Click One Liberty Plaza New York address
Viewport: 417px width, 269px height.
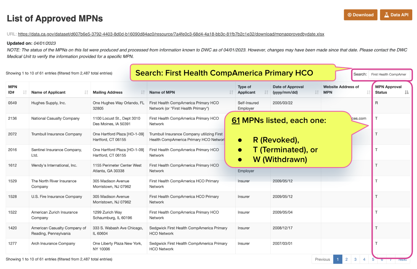119,246
